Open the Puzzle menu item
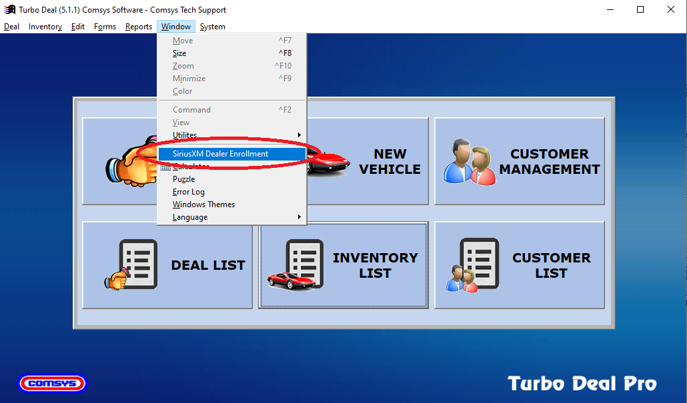Image resolution: width=687 pixels, height=403 pixels. [231, 179]
